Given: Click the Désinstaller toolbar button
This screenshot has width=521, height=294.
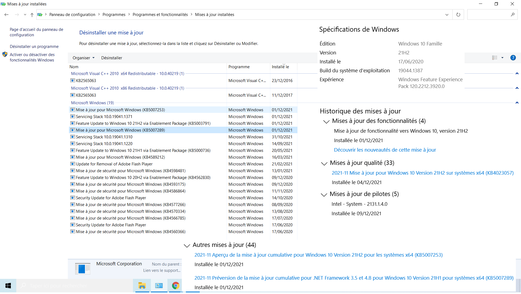Looking at the screenshot, I should 112,58.
